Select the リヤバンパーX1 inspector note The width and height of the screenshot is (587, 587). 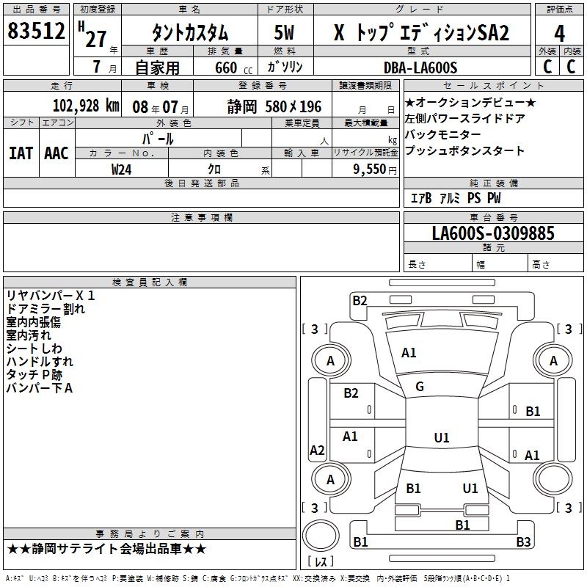(51, 296)
